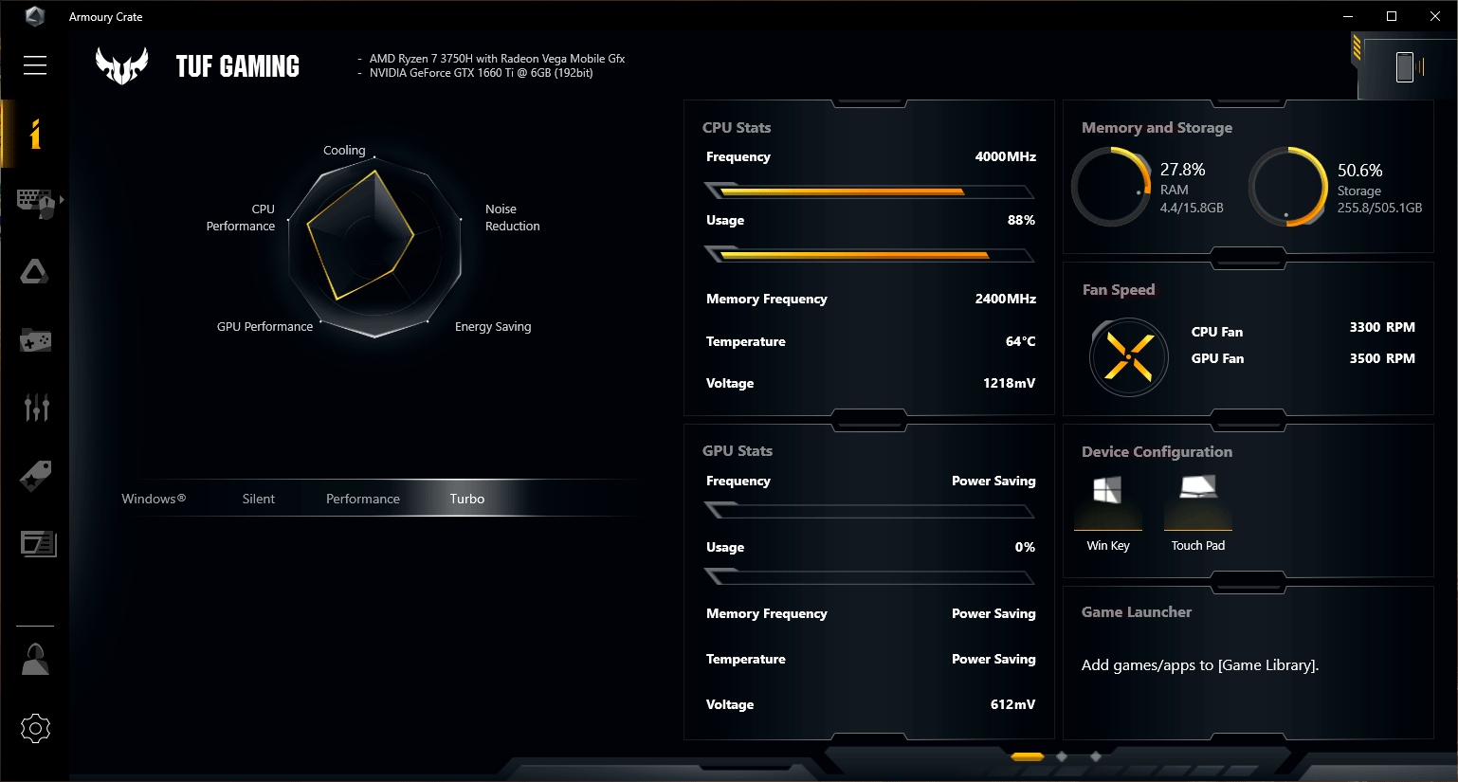Viewport: 1458px width, 782px height.
Task: Switch to the Windows® operating mode
Action: click(x=154, y=499)
